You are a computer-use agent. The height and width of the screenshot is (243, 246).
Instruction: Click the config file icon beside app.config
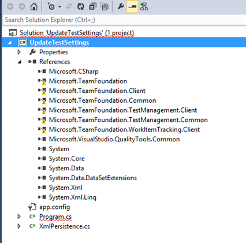coord(32,207)
